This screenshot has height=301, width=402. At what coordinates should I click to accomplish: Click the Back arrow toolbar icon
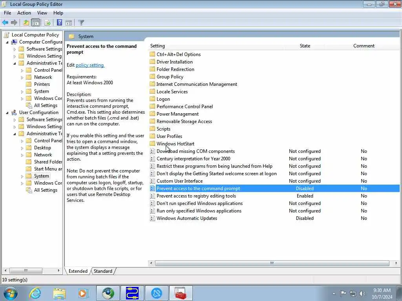5,22
